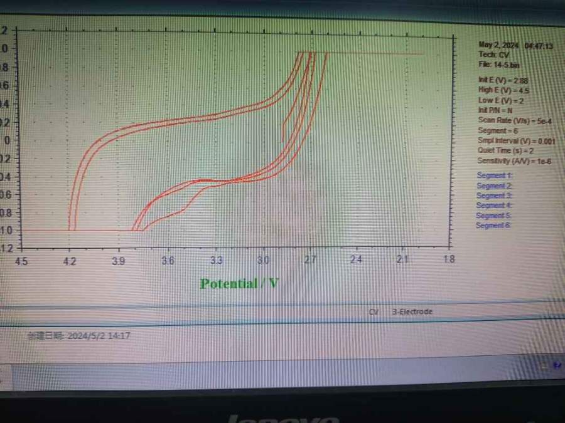The height and width of the screenshot is (423, 565).
Task: Click the 1.8 x-axis tick label
Action: point(449,259)
